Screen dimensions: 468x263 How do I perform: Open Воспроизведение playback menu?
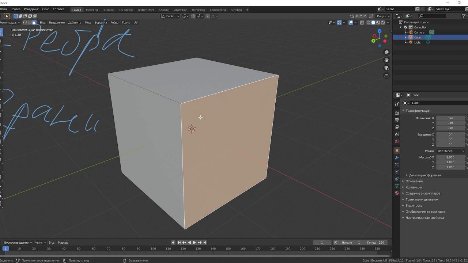coord(18,243)
